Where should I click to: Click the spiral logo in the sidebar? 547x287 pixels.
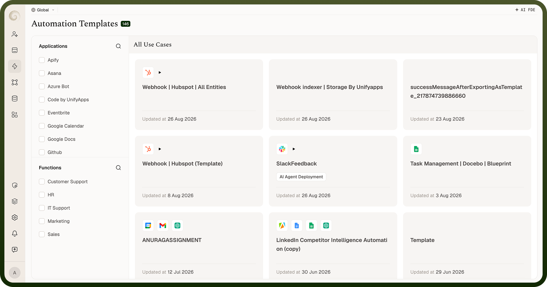click(x=15, y=16)
